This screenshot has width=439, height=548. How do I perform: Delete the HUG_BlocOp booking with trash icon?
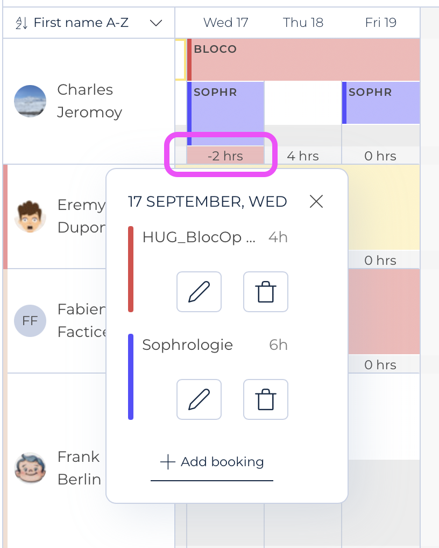tap(265, 291)
